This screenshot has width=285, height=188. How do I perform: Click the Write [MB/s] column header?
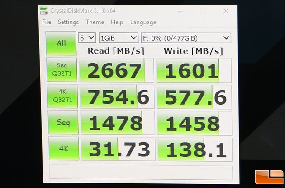click(194, 51)
